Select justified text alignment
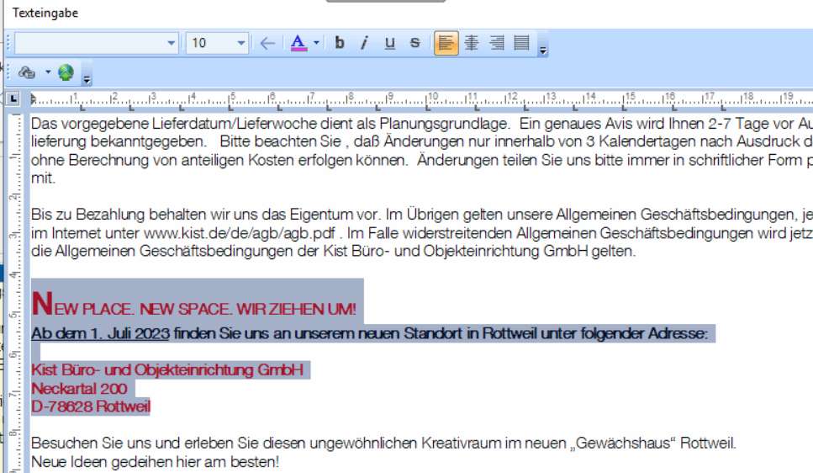The width and height of the screenshot is (813, 473). click(x=521, y=43)
